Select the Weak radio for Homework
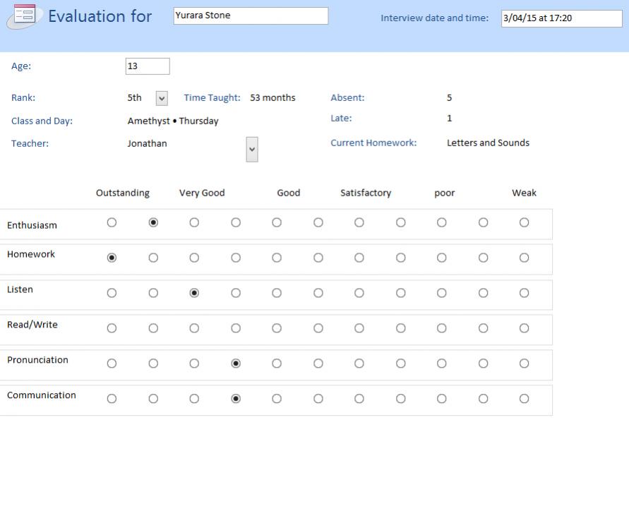The height and width of the screenshot is (528, 629). pos(524,258)
